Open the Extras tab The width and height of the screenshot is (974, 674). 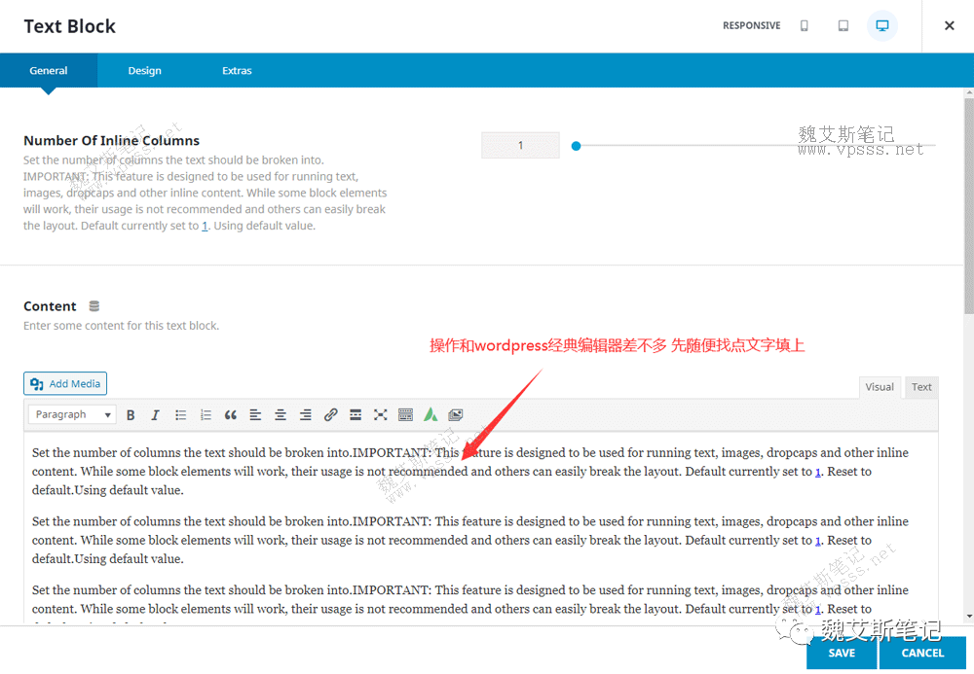pos(237,70)
